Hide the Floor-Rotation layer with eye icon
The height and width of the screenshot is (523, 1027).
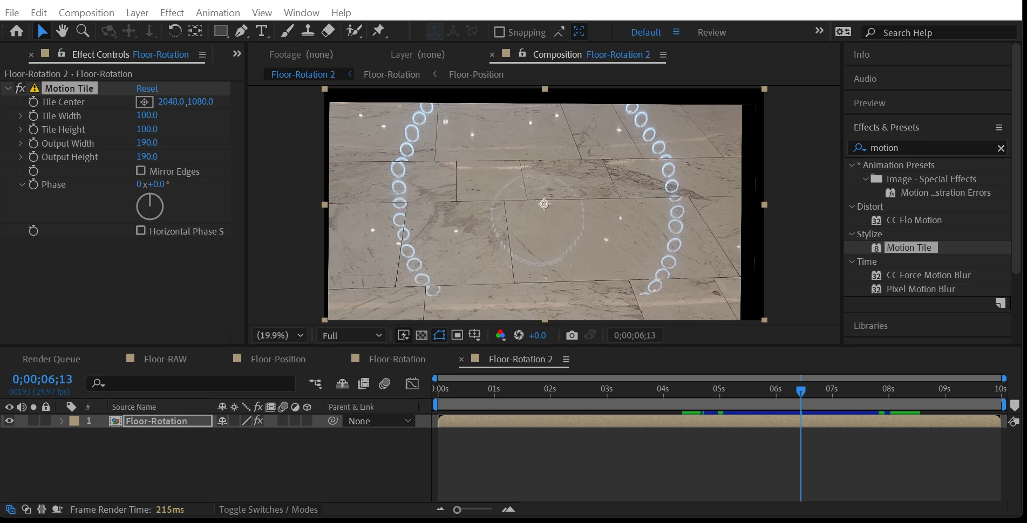click(9, 421)
